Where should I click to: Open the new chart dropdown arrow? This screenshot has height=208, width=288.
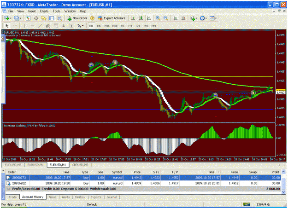(x=11, y=18)
